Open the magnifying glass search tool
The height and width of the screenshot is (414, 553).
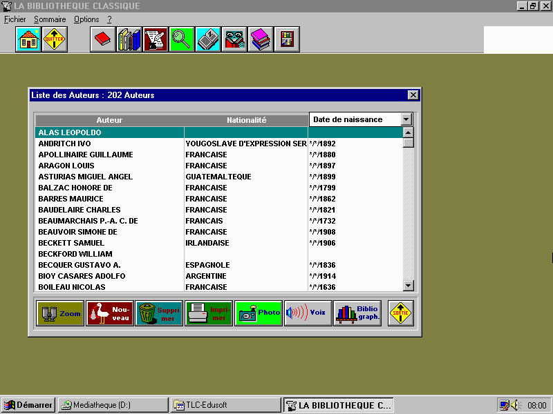(x=182, y=40)
